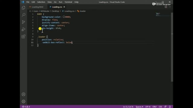Change encoding via UTF-8 status item

point(148,107)
